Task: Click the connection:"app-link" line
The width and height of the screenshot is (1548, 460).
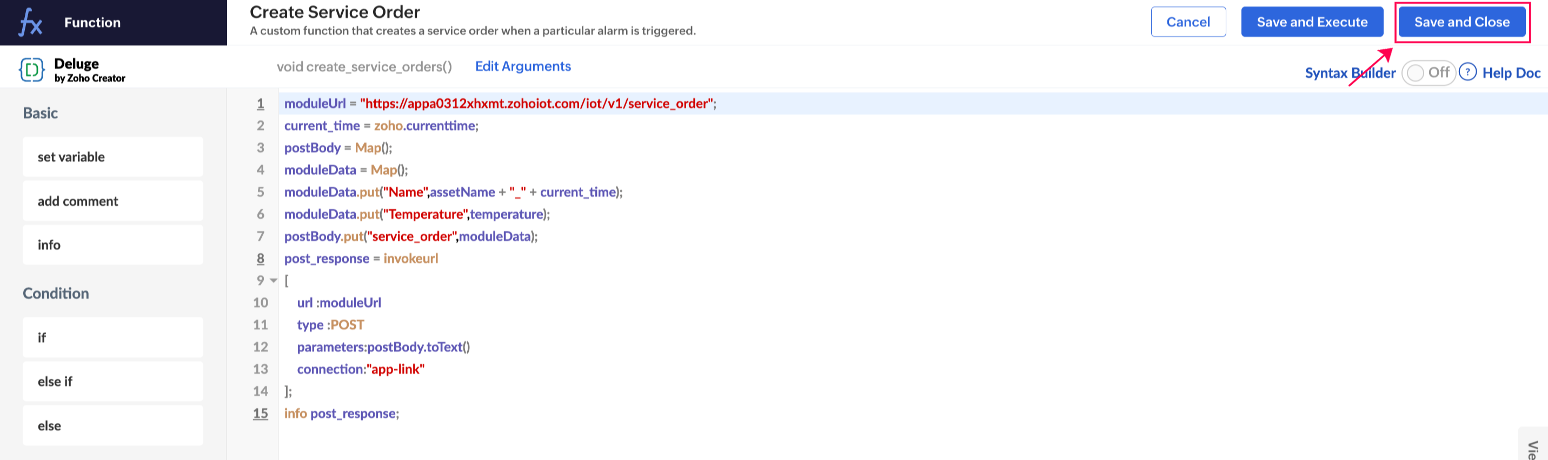Action: point(361,369)
